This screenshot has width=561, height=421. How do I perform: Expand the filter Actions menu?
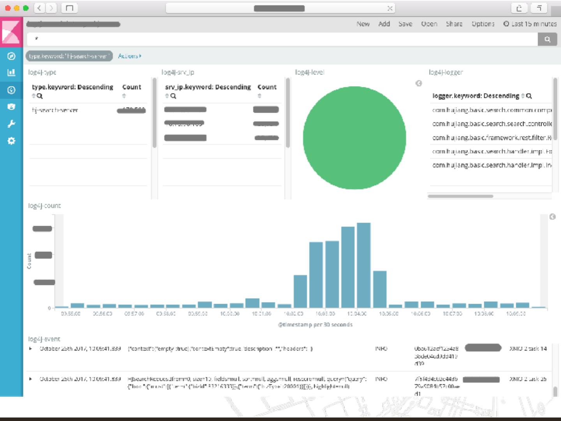click(x=129, y=56)
